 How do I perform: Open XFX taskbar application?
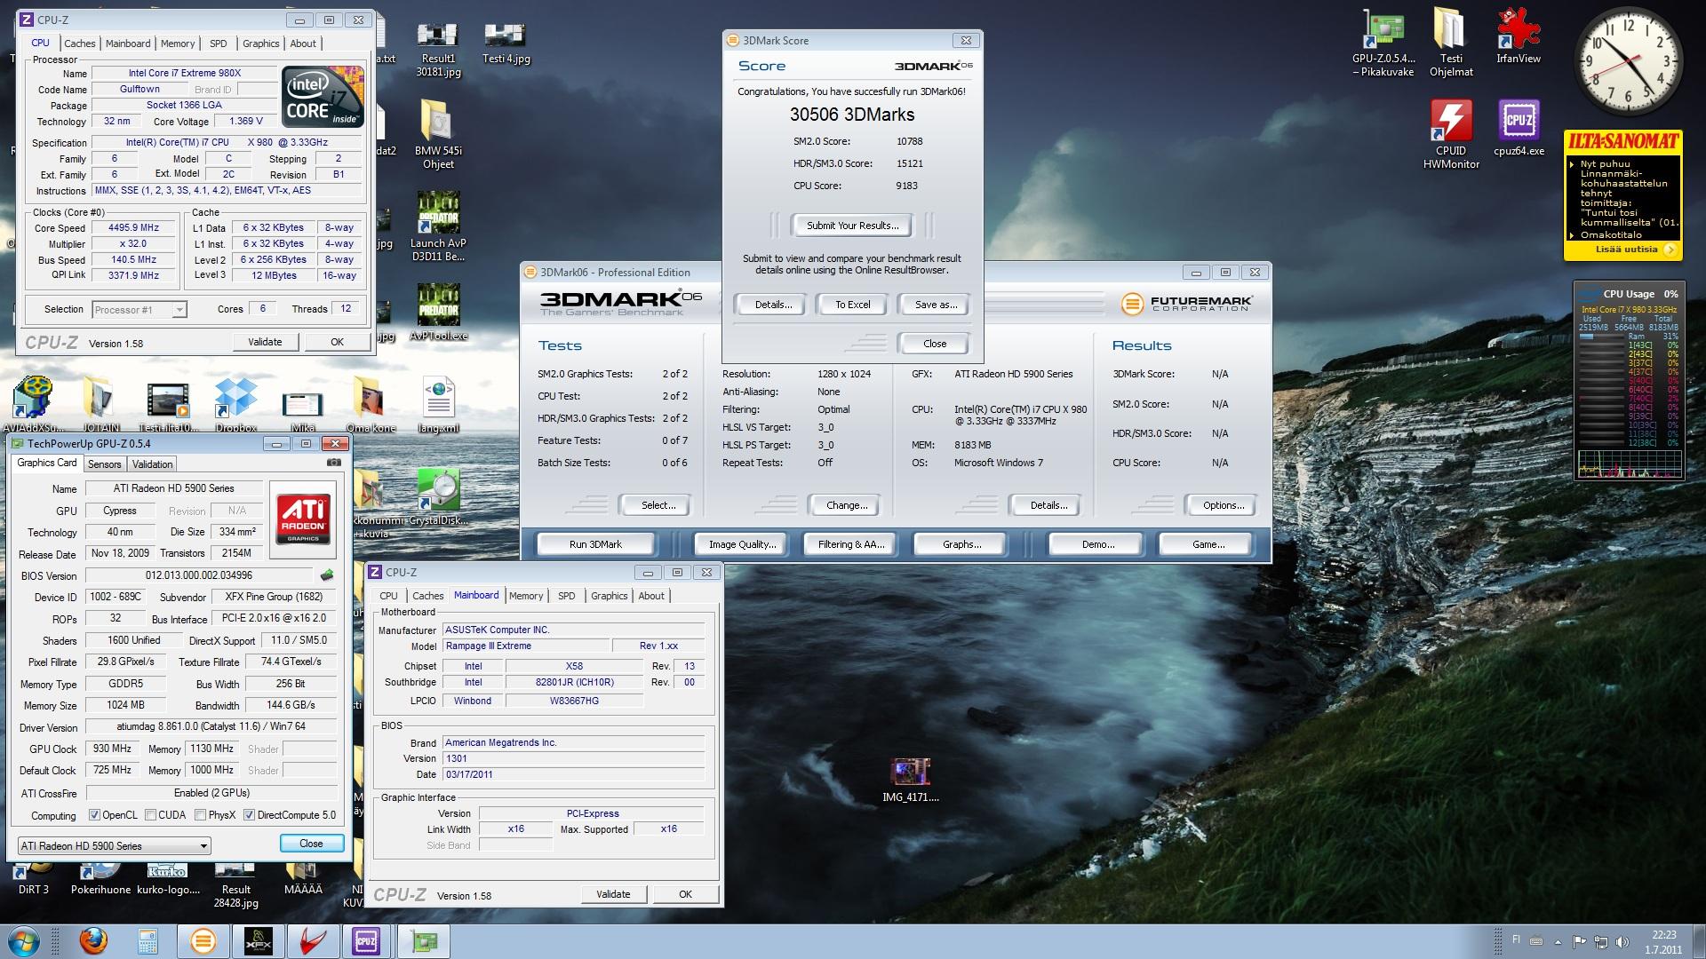click(x=259, y=941)
